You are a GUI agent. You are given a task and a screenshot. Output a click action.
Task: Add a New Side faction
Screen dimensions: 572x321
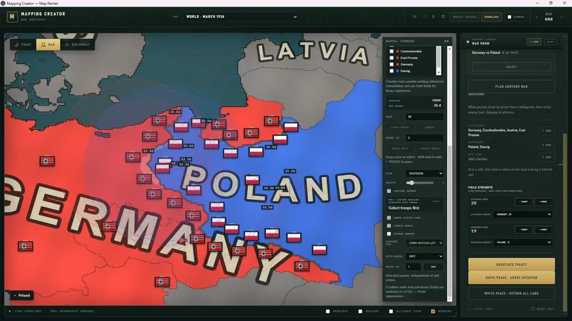pos(547,157)
